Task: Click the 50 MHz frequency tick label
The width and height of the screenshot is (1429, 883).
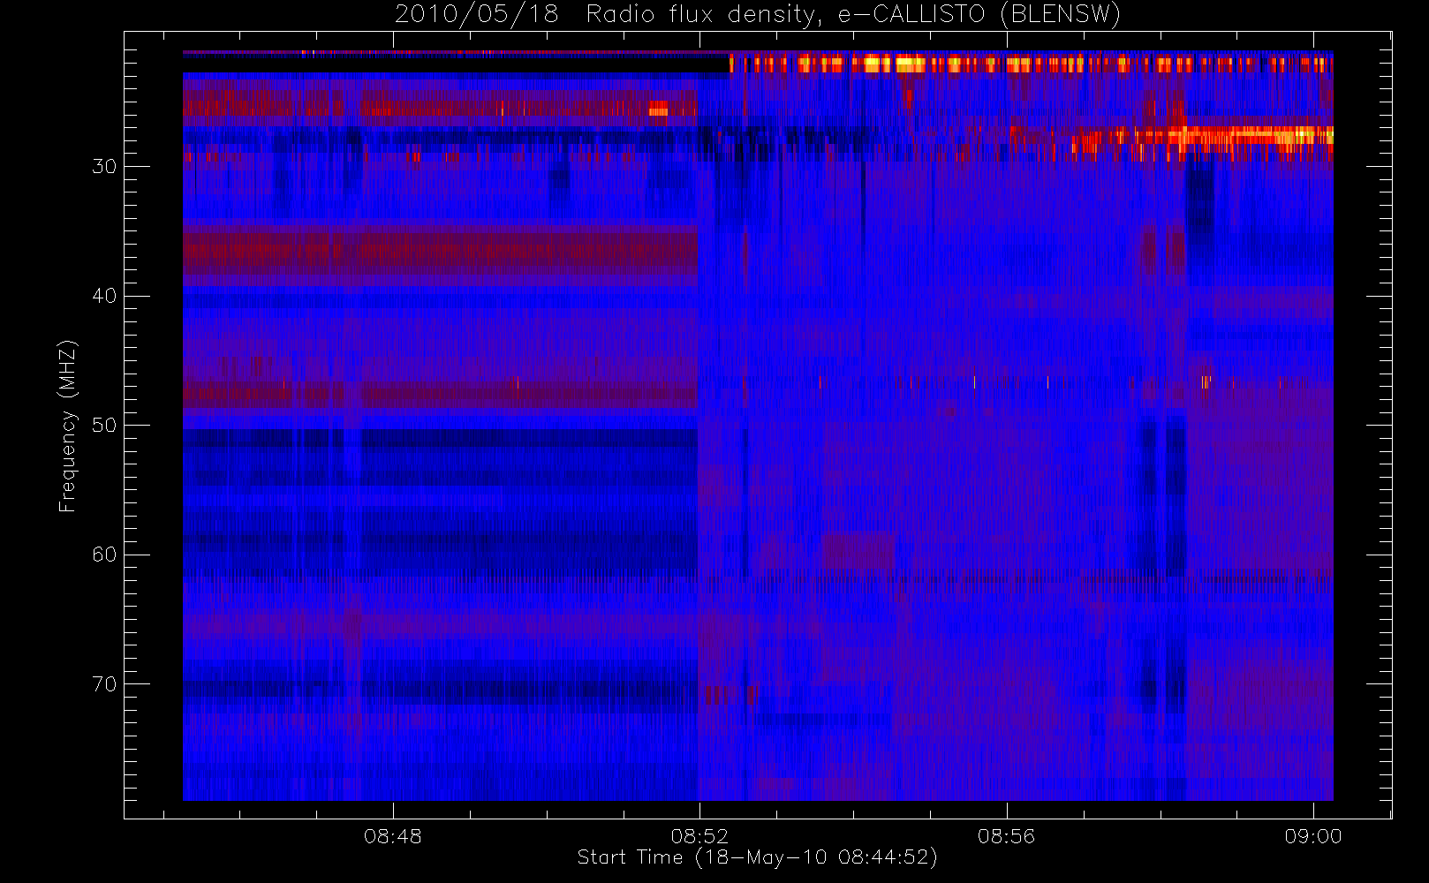Action: [104, 426]
